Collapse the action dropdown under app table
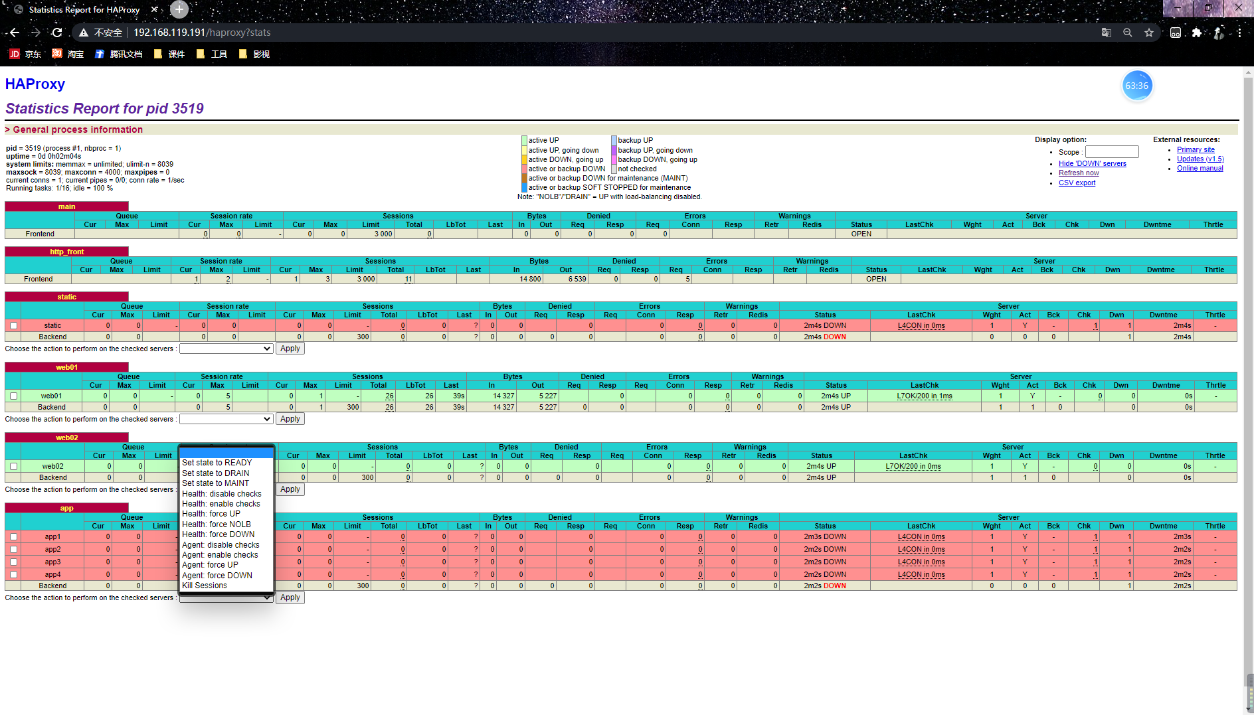The image size is (1254, 715). click(226, 597)
